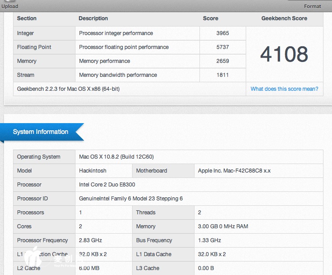Click the 2.83 GHz processor frequency value
The height and width of the screenshot is (275, 332).
point(90,240)
